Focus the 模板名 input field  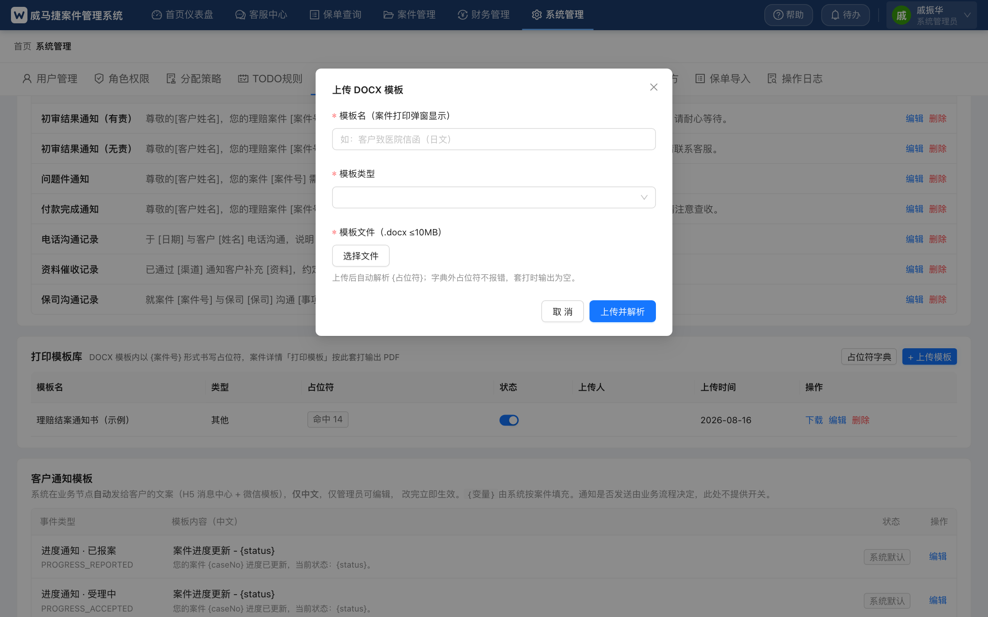[x=494, y=139]
